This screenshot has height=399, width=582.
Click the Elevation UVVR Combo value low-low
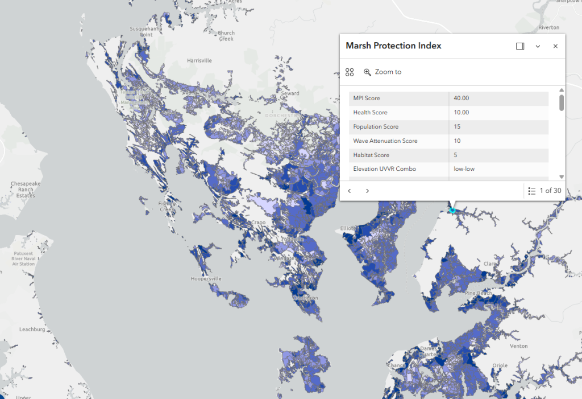(464, 169)
